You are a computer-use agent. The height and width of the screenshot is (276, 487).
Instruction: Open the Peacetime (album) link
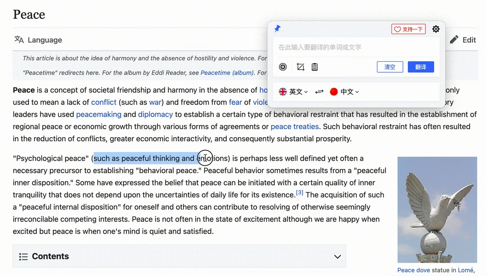227,73
